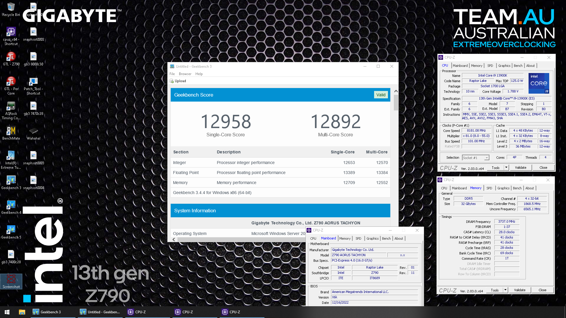Expand Tools dropdown arrow in CPU-Z Memory window
This screenshot has width=566, height=318.
505,290
